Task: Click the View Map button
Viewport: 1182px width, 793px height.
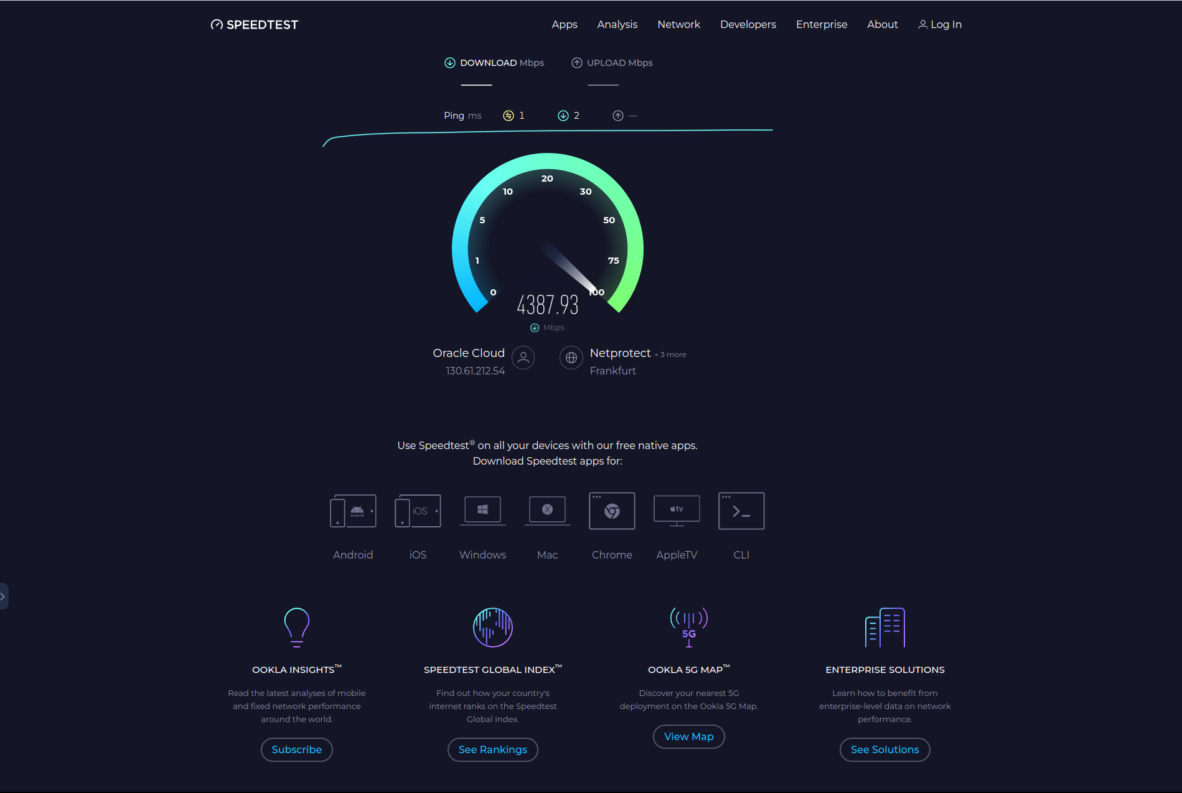Action: pyautogui.click(x=689, y=736)
